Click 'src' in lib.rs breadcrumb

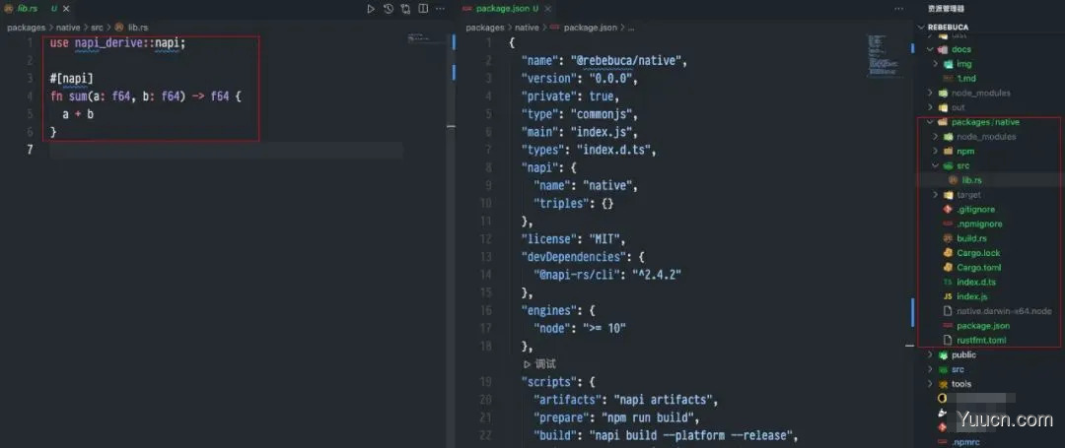[x=97, y=28]
